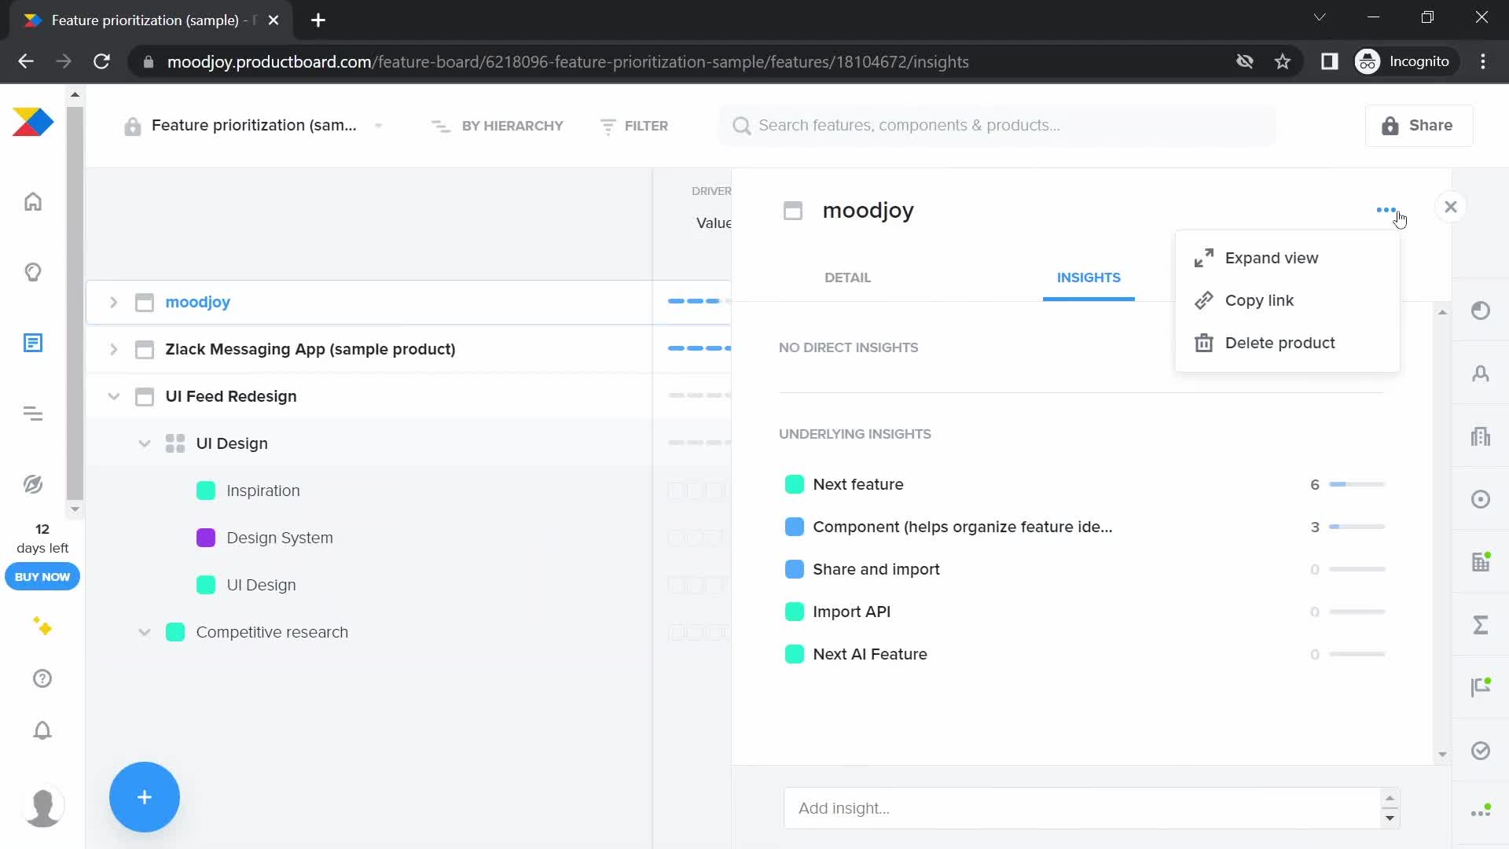Select Copy link menu item
Image resolution: width=1509 pixels, height=849 pixels.
1287,300
